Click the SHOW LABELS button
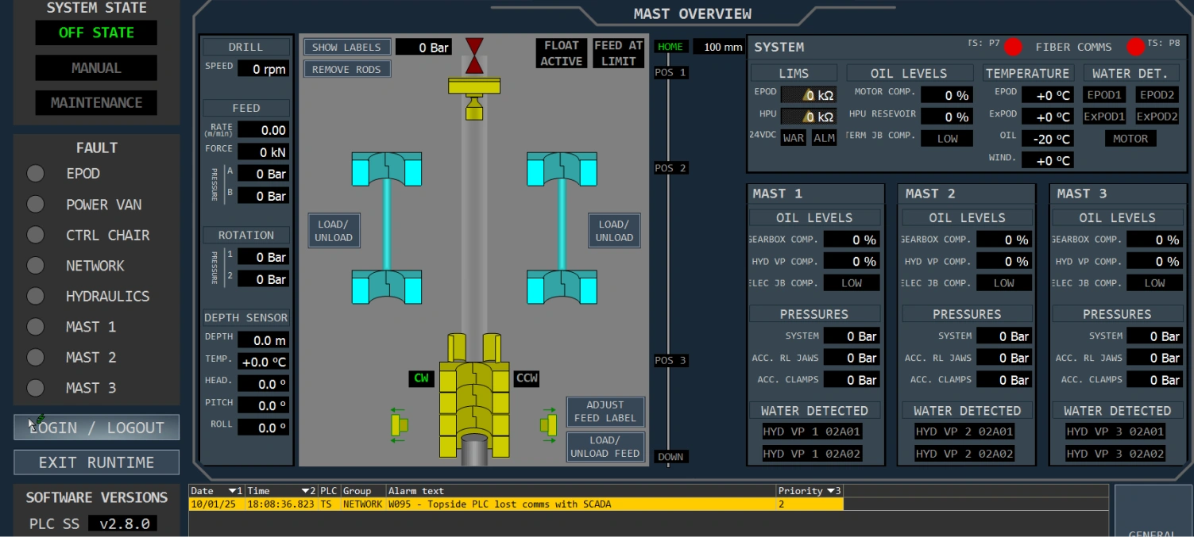Image resolution: width=1194 pixels, height=537 pixels. (346, 48)
